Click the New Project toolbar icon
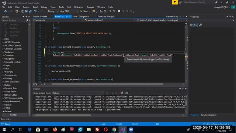236x133 pixels. tap(17, 11)
